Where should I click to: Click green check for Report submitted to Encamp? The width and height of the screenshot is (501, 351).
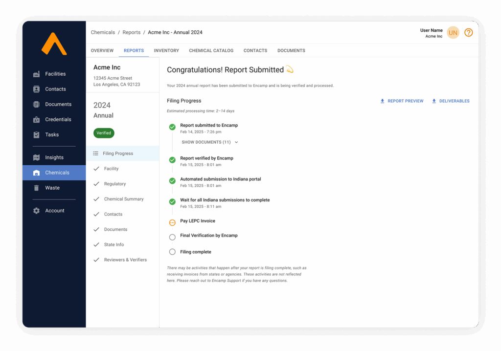pyautogui.click(x=172, y=127)
